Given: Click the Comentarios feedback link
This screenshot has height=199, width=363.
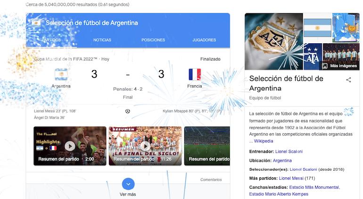Looking at the screenshot, I should click(x=211, y=180).
